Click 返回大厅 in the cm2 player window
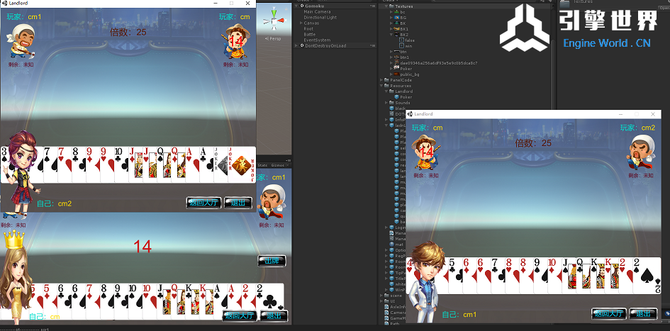The height and width of the screenshot is (331, 670). pyautogui.click(x=203, y=203)
